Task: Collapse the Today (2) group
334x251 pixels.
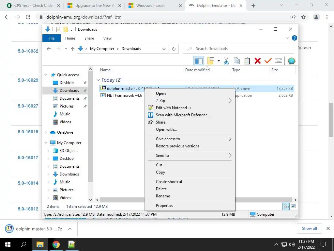Action: tap(98, 80)
